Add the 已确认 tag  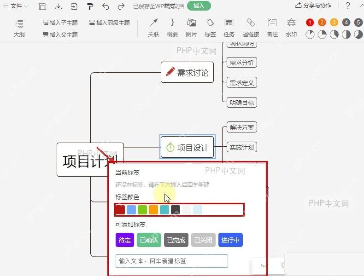tap(149, 240)
